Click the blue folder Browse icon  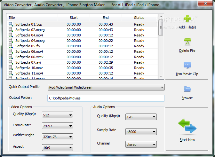tap(187, 89)
